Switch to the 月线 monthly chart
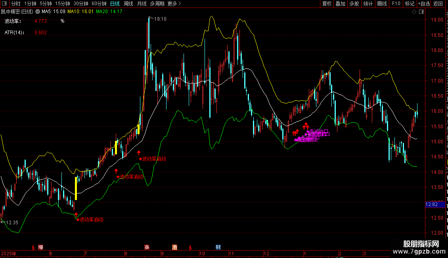448x258 pixels. click(142, 4)
